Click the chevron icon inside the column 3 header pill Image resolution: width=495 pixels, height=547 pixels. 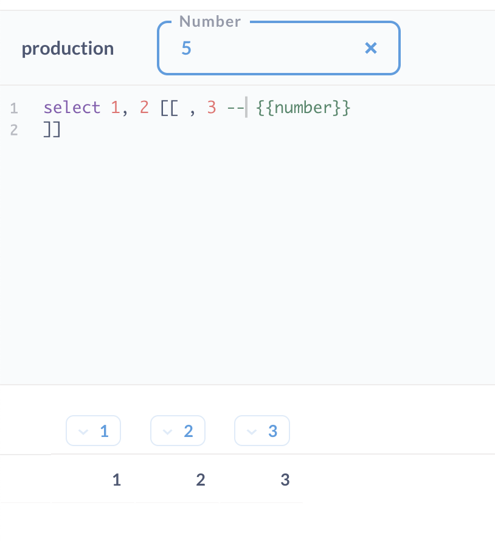(252, 432)
